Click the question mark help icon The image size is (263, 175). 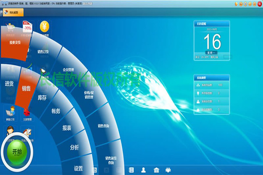pos(241,4)
